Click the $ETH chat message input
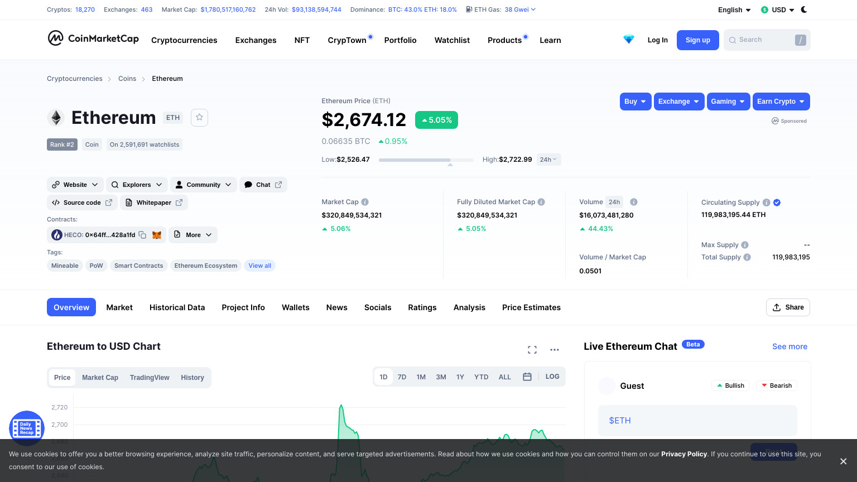The width and height of the screenshot is (857, 482). 697,421
